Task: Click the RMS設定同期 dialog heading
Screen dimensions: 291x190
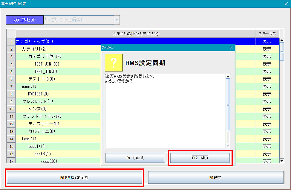Action: (x=145, y=63)
